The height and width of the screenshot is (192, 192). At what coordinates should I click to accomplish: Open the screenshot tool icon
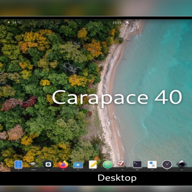click(x=78, y=165)
